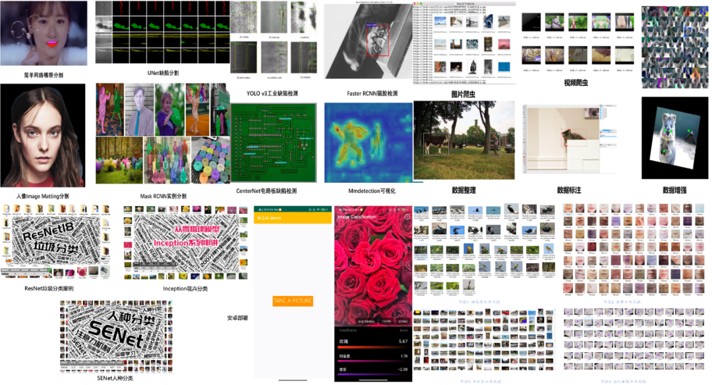Open the bird photos dataset grid
Viewport: 712px width, 385px height.
click(x=484, y=251)
